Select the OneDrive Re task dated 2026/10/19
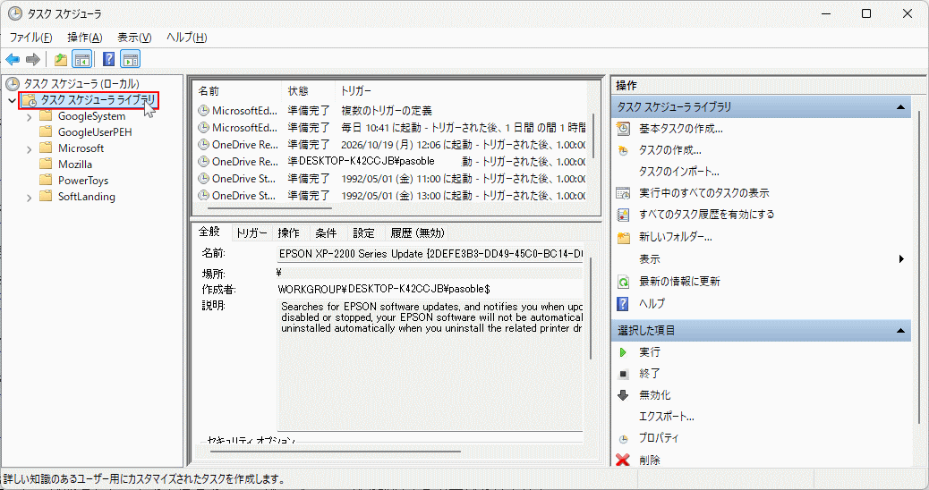This screenshot has height=490, width=929. click(x=391, y=144)
